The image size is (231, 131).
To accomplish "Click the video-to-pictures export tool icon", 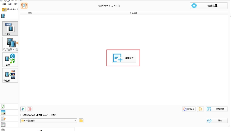I will coord(10,75).
